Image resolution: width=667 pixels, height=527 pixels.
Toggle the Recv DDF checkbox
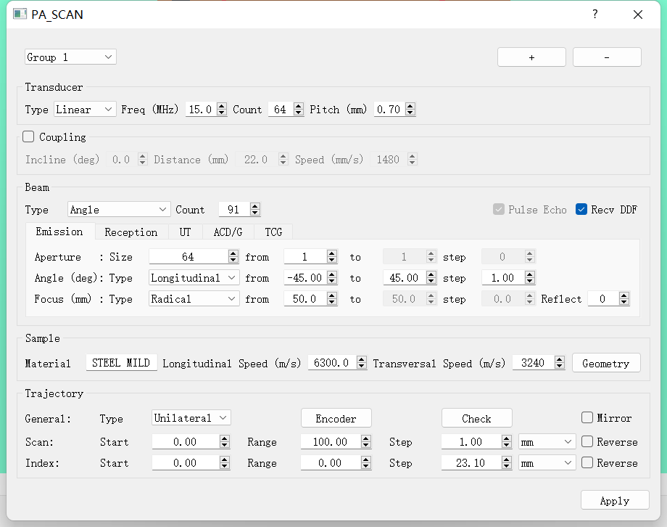(581, 209)
